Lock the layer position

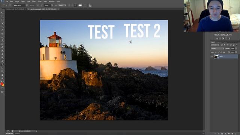[221, 52]
